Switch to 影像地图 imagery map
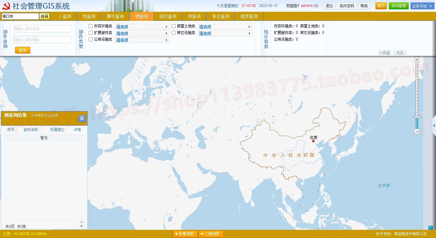436x238 pixels. coord(185,234)
